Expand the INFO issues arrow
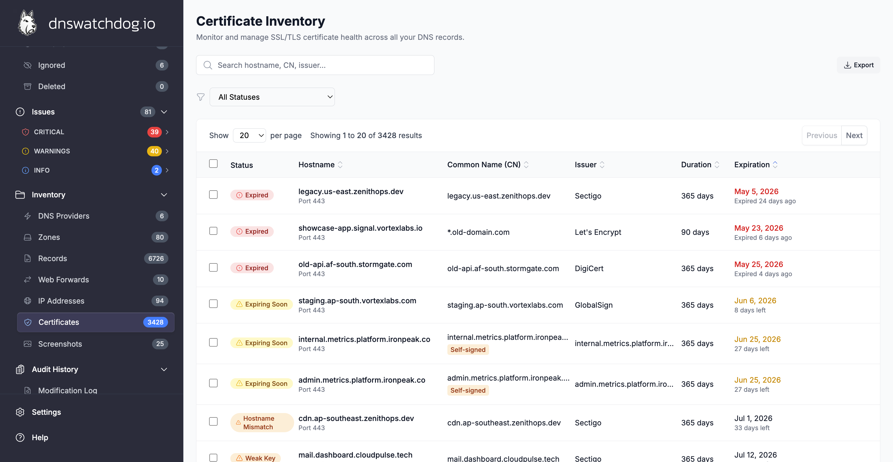 point(167,170)
